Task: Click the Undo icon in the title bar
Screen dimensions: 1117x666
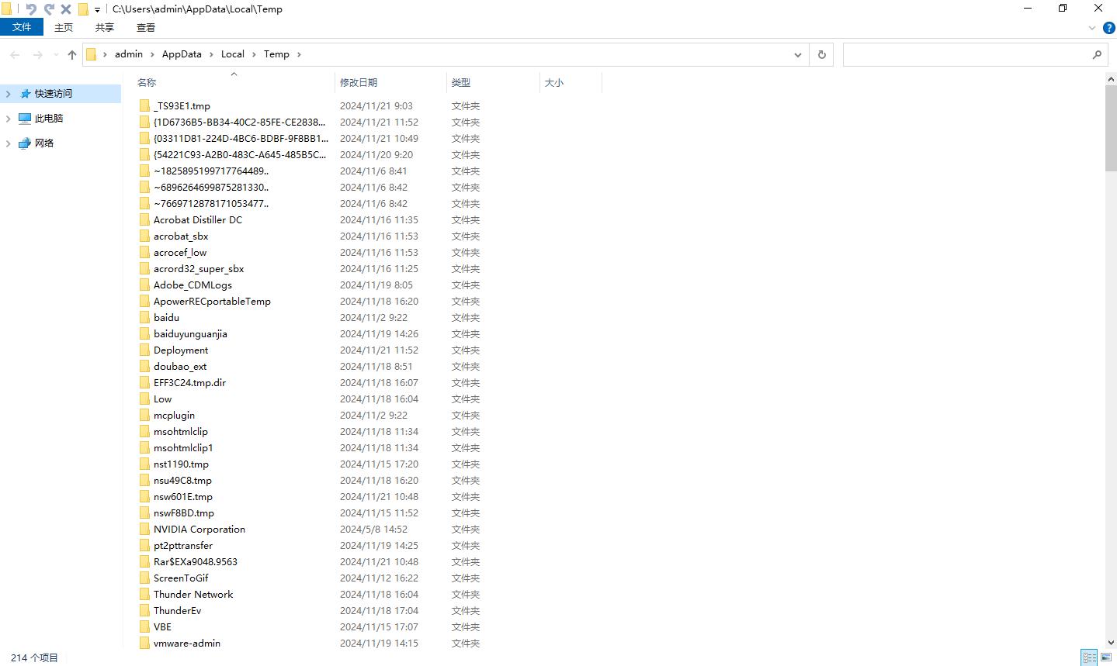Action: click(x=31, y=9)
